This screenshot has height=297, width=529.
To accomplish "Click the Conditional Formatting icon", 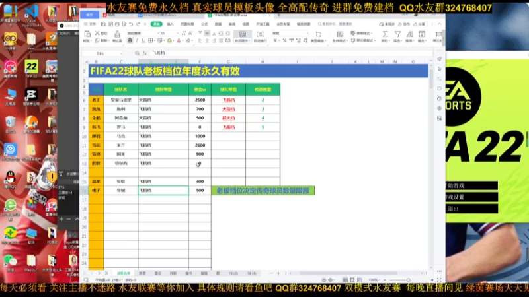I will coord(340,34).
